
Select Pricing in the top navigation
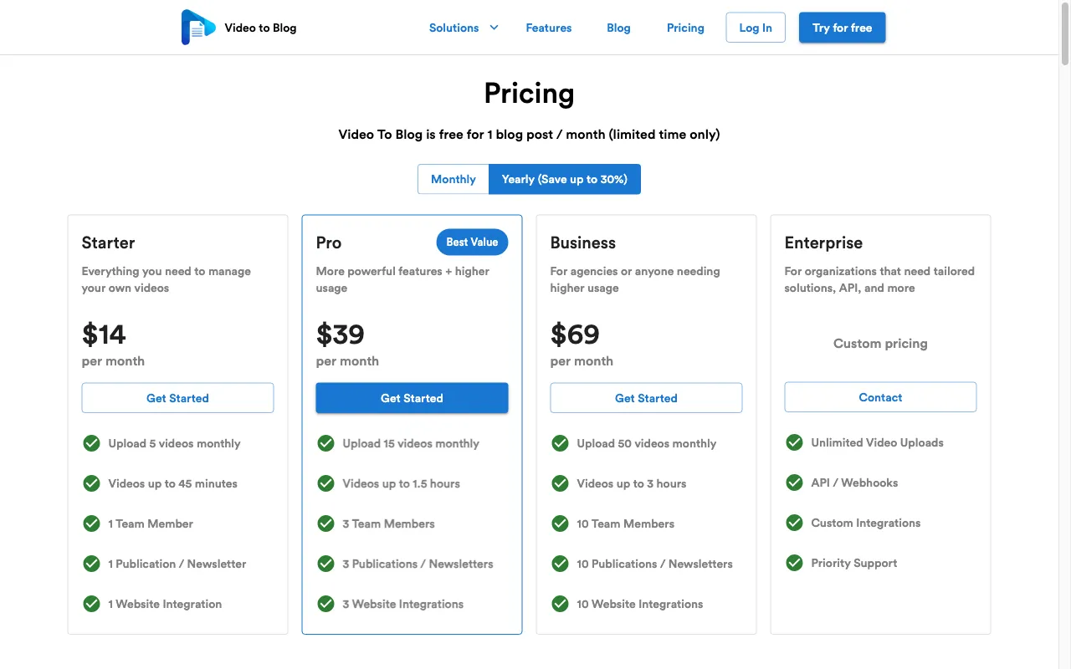coord(685,28)
